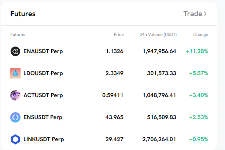Select the ENSUSDT price 43.965
The width and height of the screenshot is (225, 150).
coord(114,117)
